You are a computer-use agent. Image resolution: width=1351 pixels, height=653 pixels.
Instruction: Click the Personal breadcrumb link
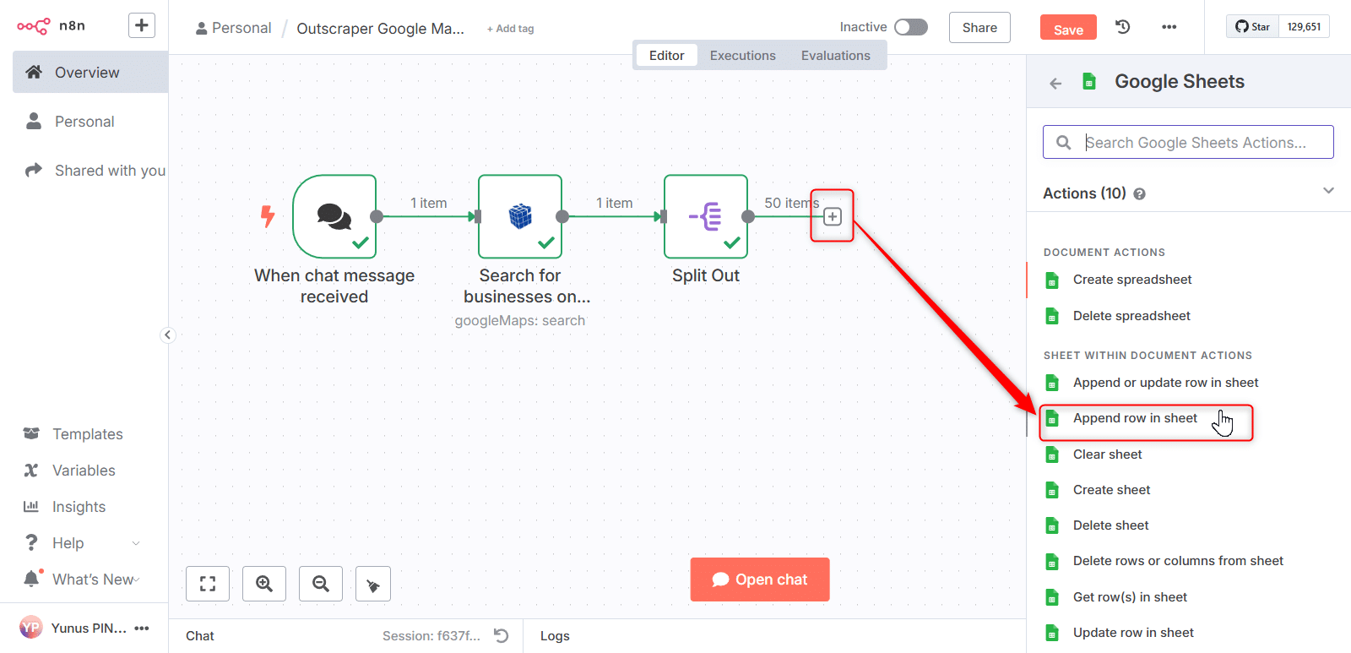233,28
